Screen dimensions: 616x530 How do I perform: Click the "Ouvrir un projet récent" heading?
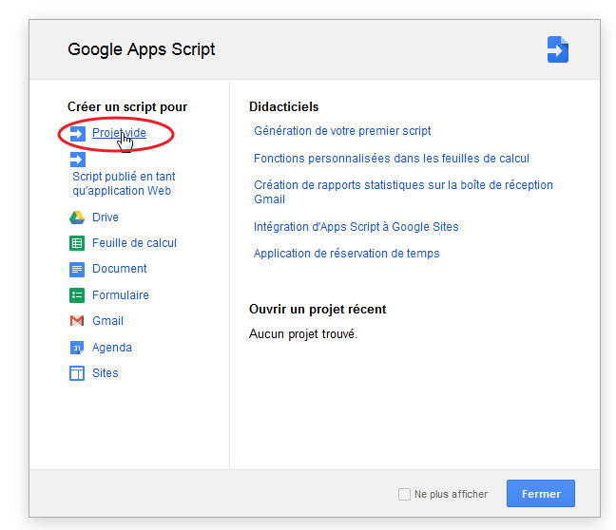[x=318, y=309]
